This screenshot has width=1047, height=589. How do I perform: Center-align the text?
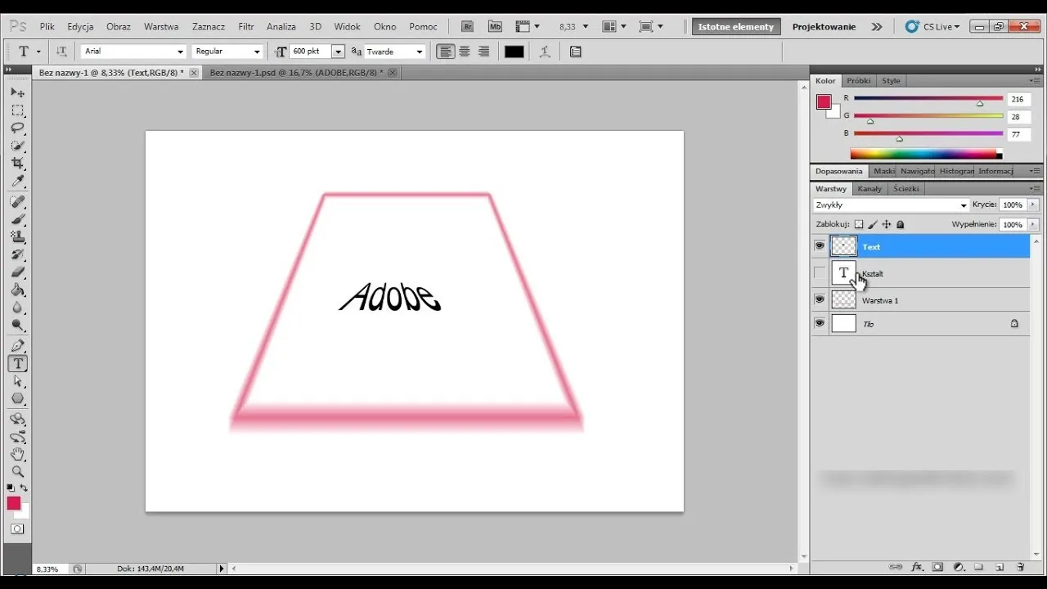465,52
